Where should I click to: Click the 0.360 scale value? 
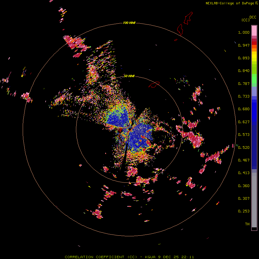point(244,186)
